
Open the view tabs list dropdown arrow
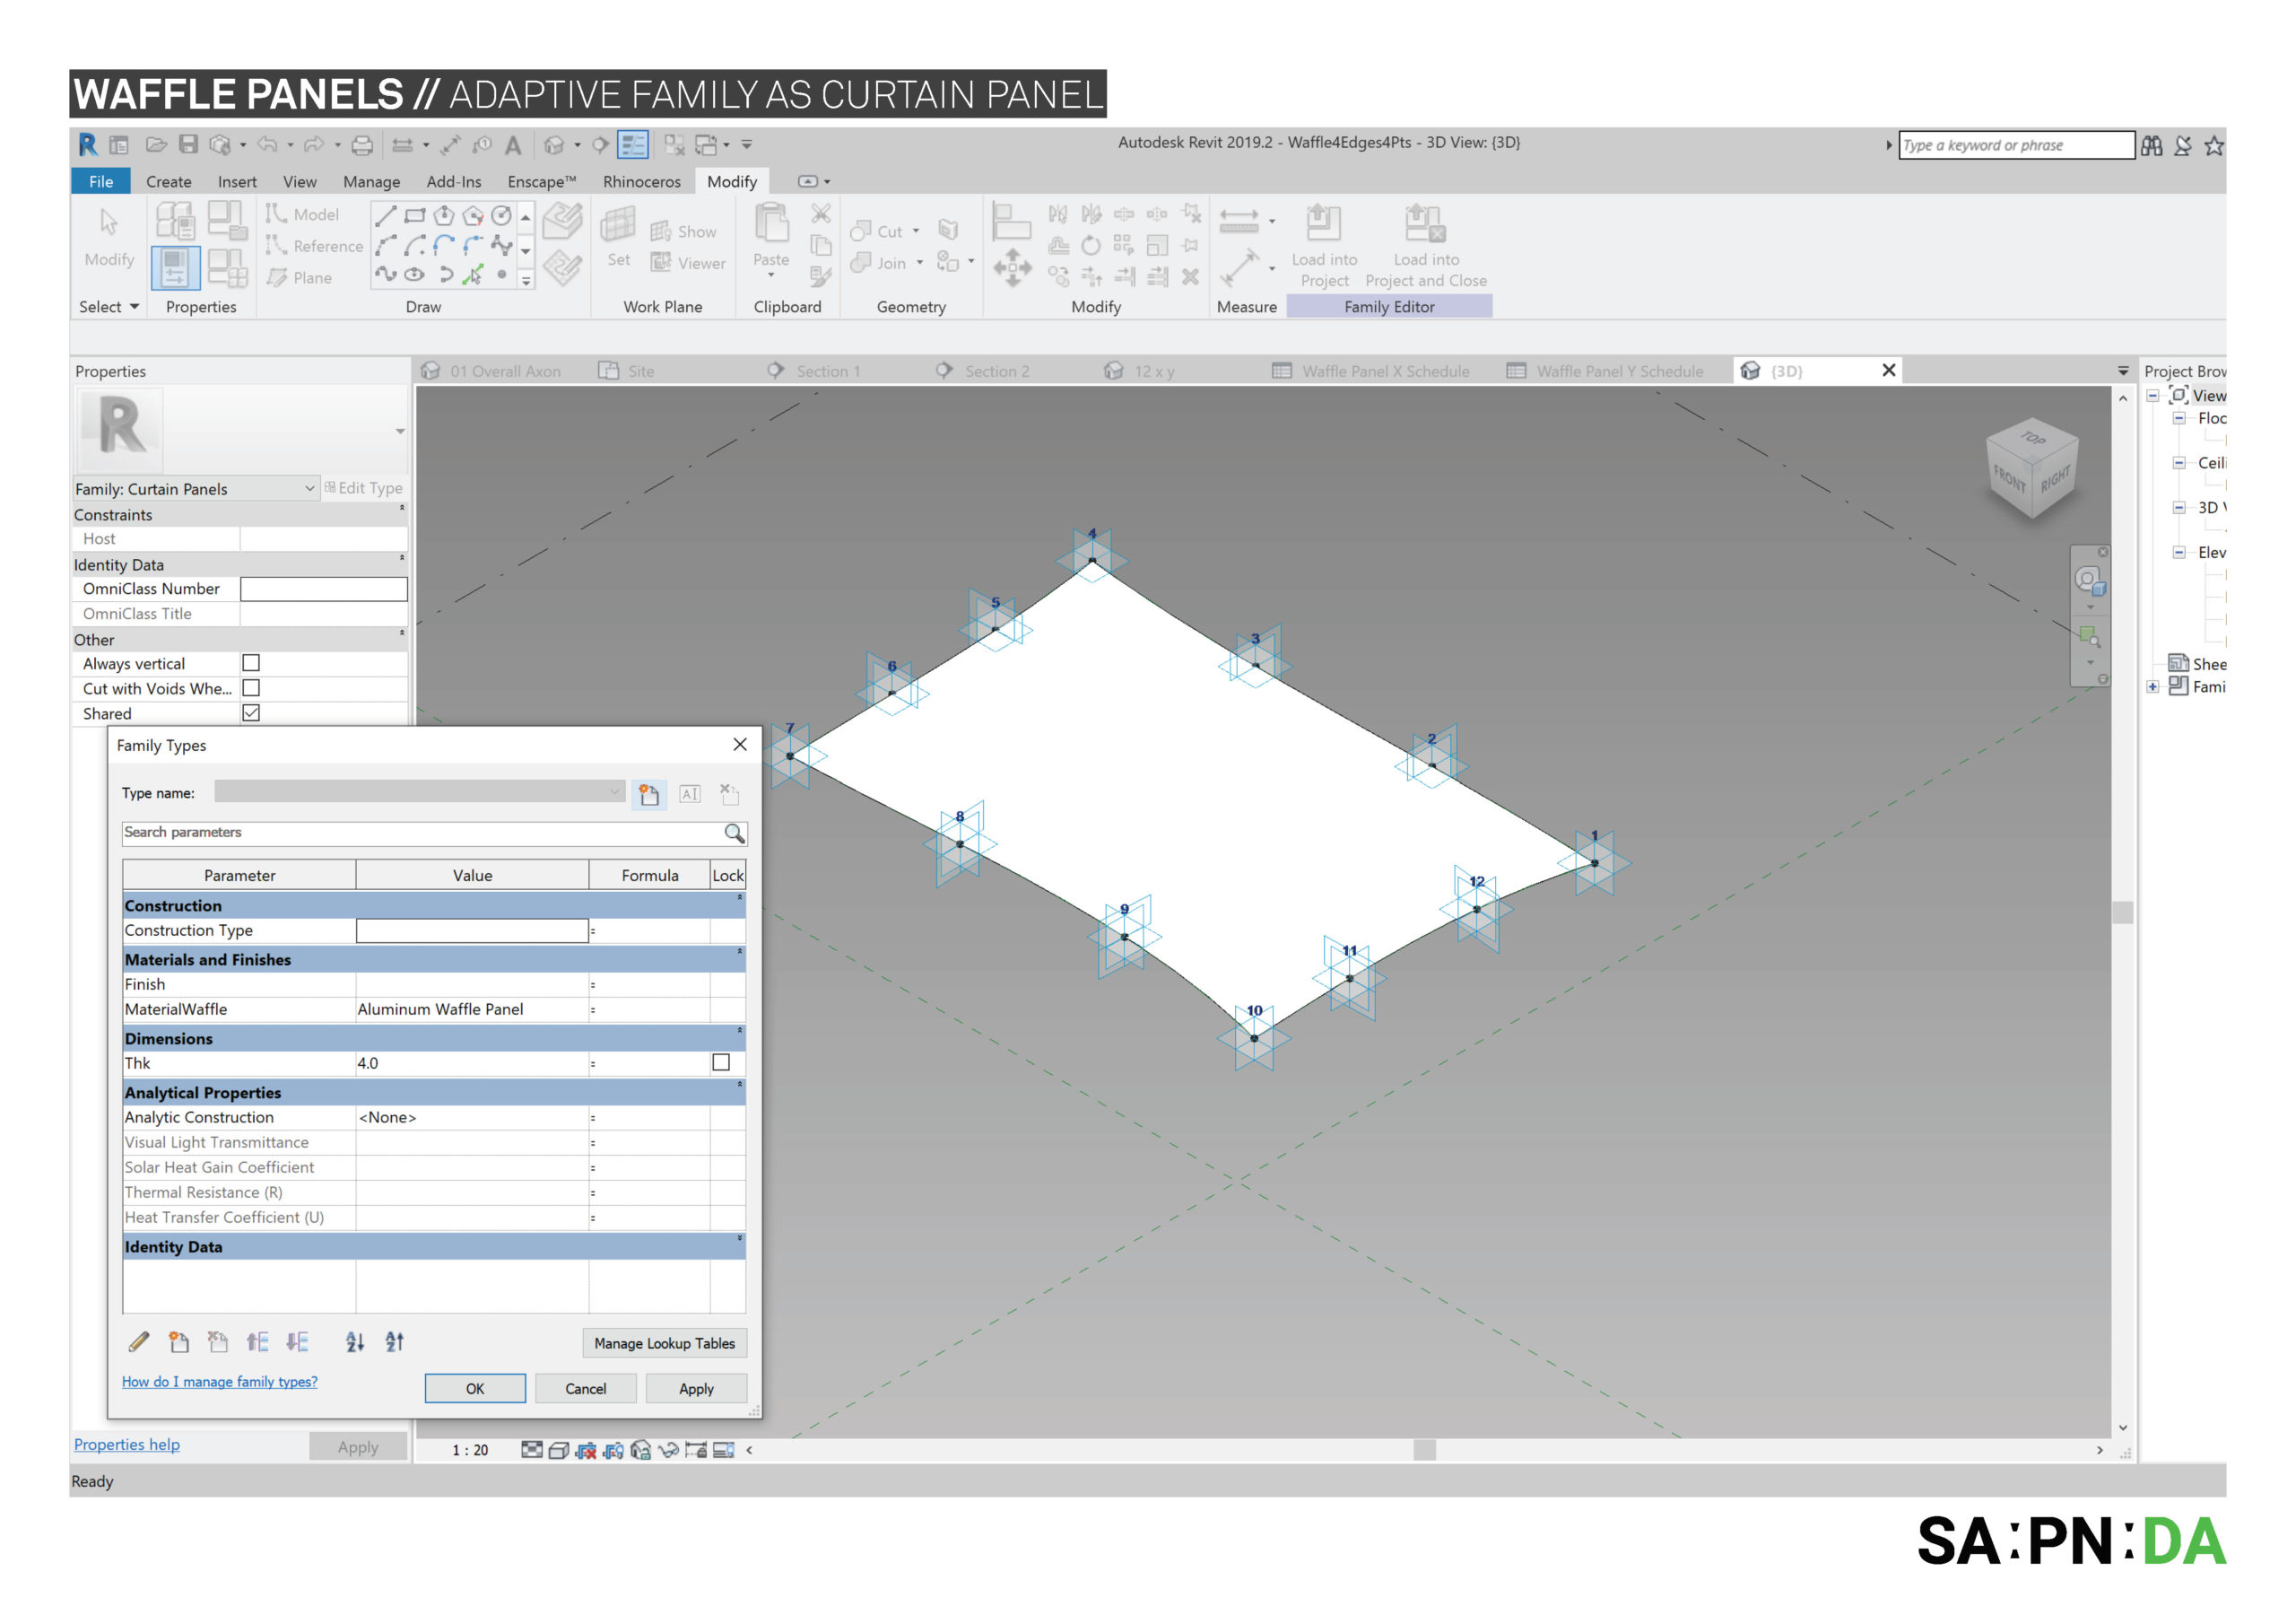[x=2123, y=371]
